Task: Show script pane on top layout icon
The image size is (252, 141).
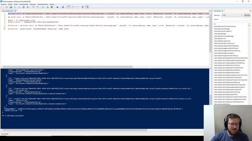Action: pyautogui.click(x=69, y=7)
